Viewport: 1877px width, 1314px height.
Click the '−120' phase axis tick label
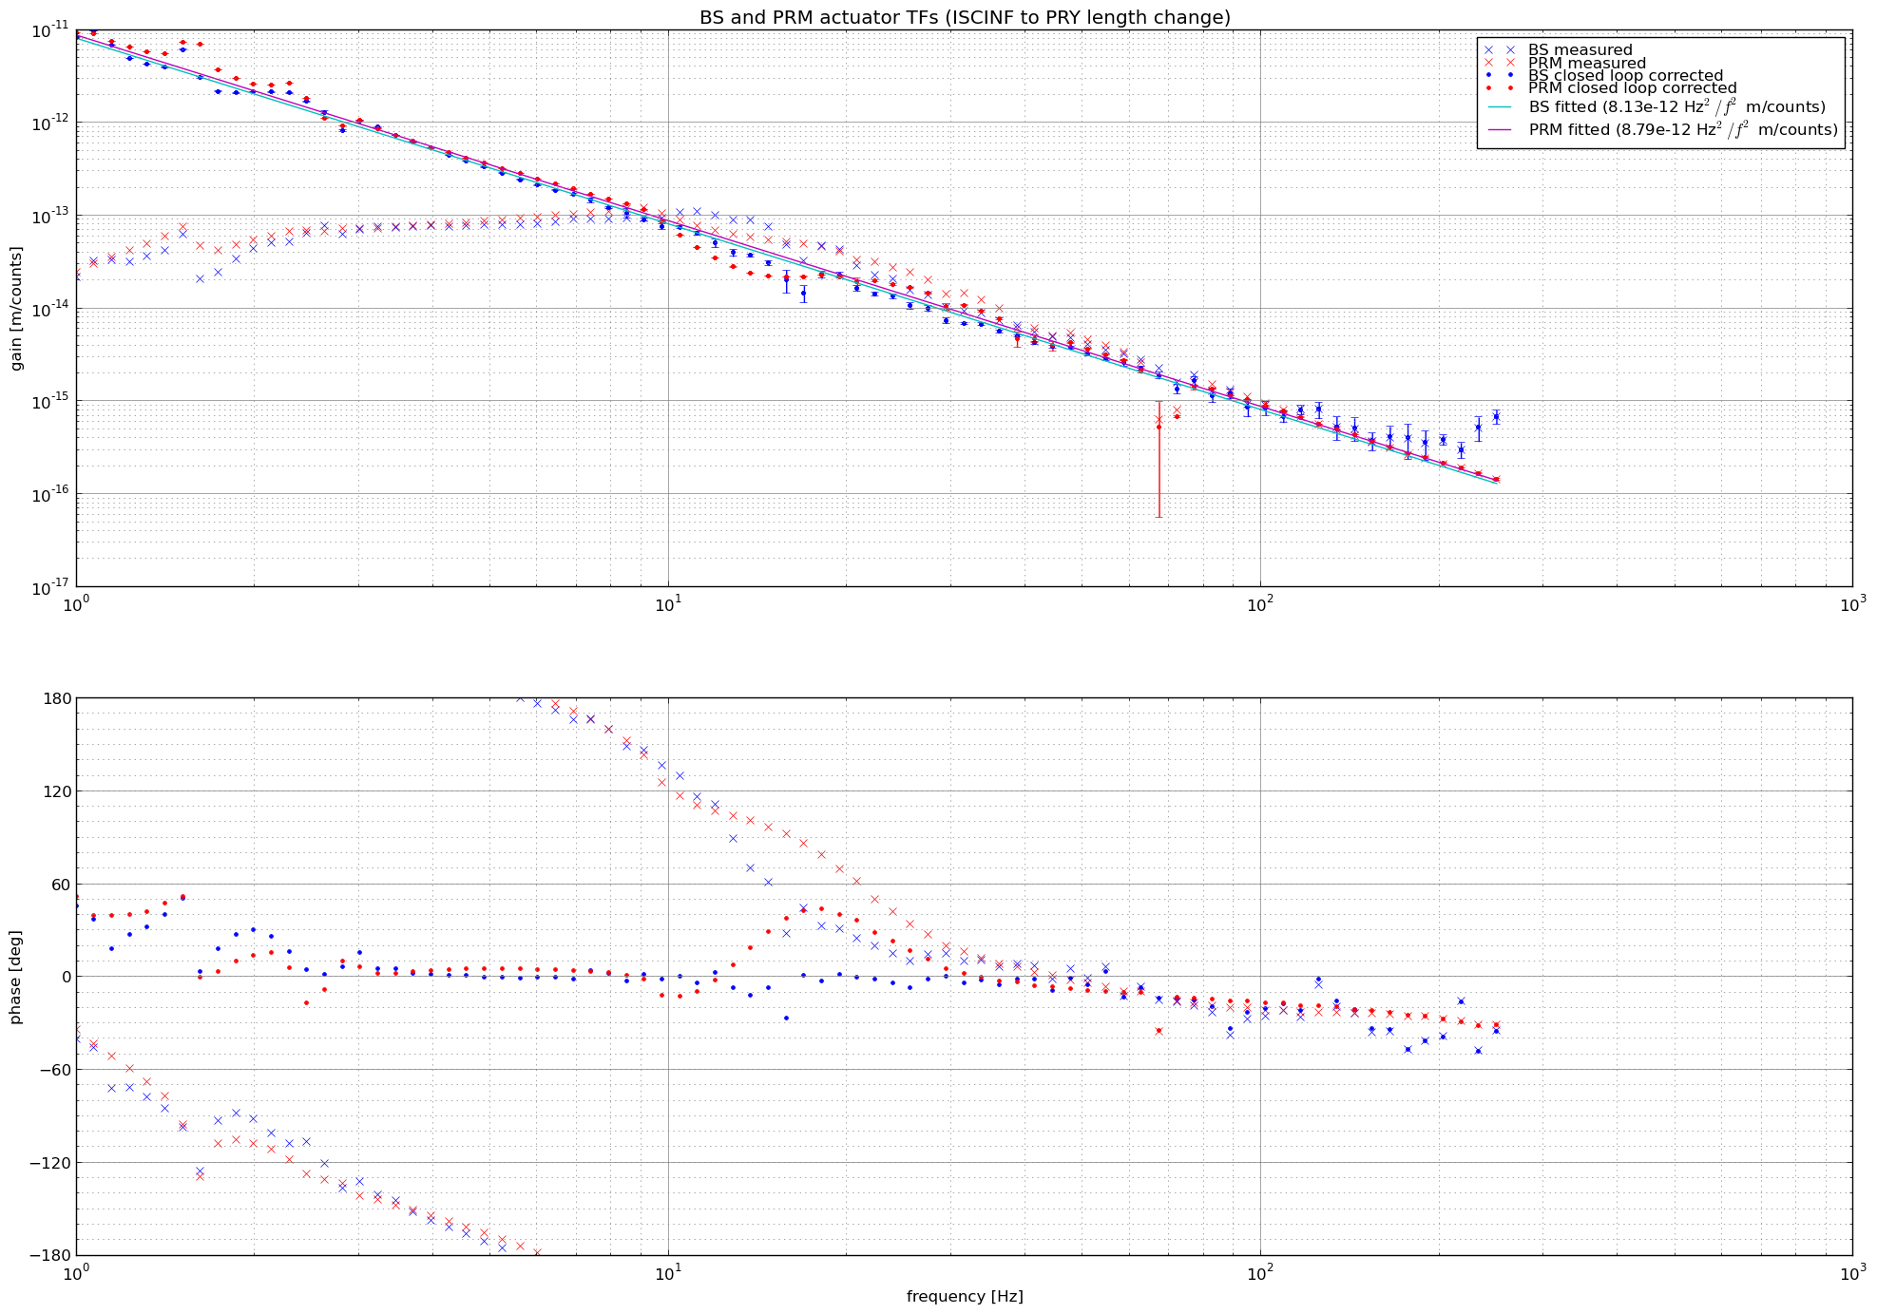50,1163
